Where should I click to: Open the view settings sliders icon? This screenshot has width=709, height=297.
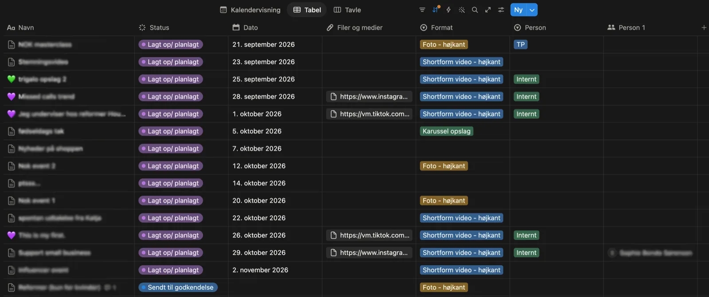(501, 10)
